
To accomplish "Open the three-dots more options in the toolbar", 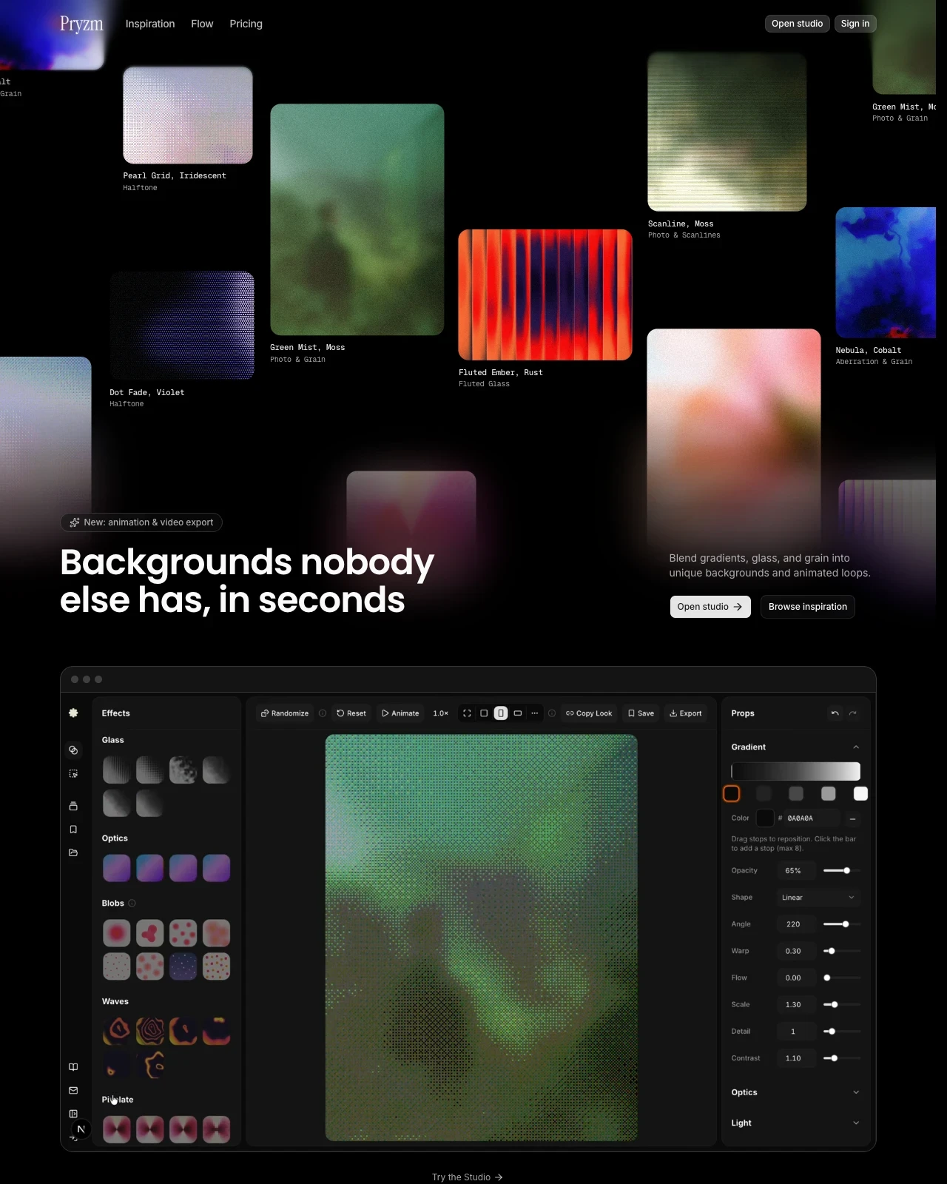I will coord(534,713).
